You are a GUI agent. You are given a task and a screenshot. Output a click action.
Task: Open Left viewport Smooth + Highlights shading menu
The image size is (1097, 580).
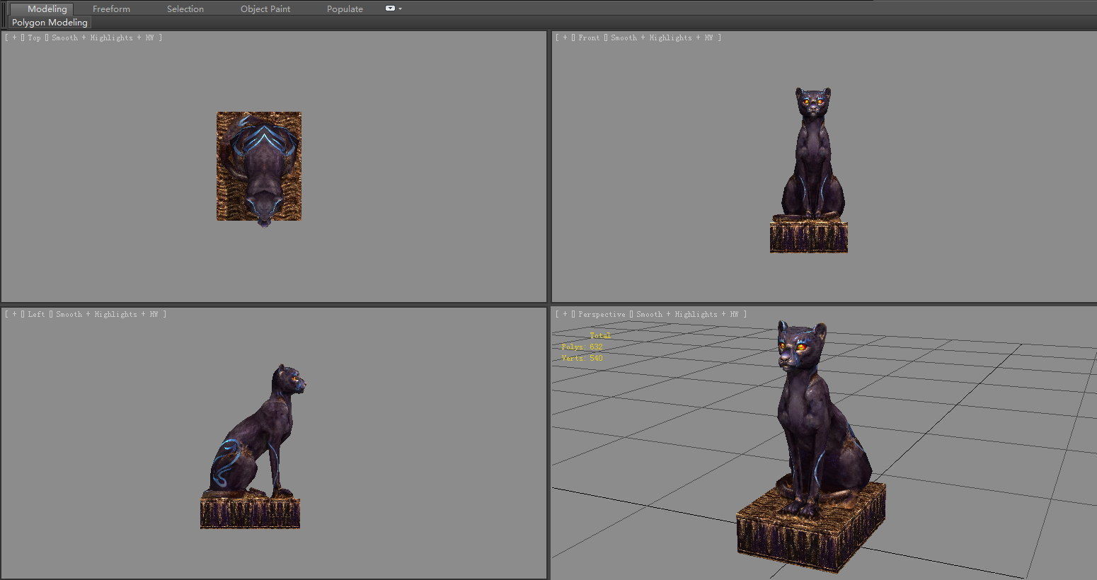[107, 314]
